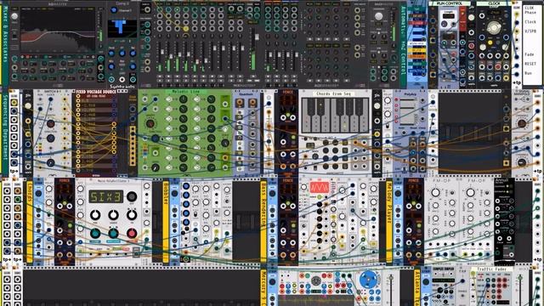The width and height of the screenshot is (544, 306).
Task: Click the Annuli module title
Action: coord(501,180)
